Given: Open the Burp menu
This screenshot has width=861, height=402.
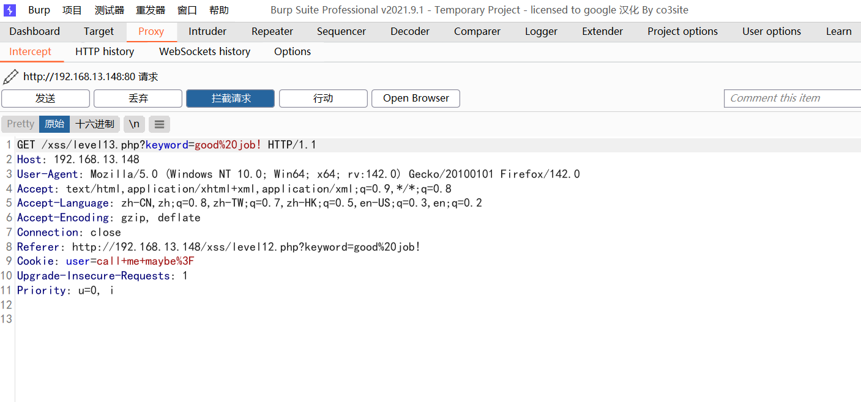Looking at the screenshot, I should pos(39,10).
